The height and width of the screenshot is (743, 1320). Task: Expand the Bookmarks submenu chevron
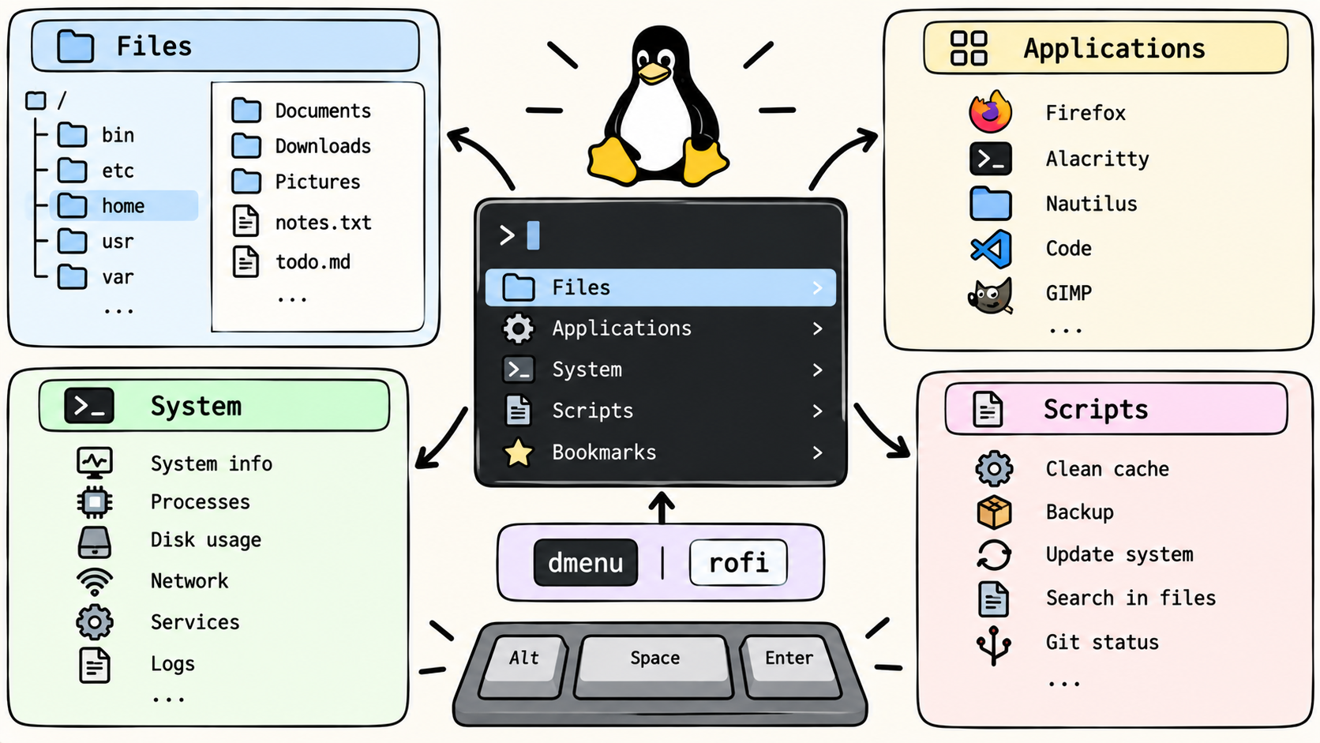818,452
